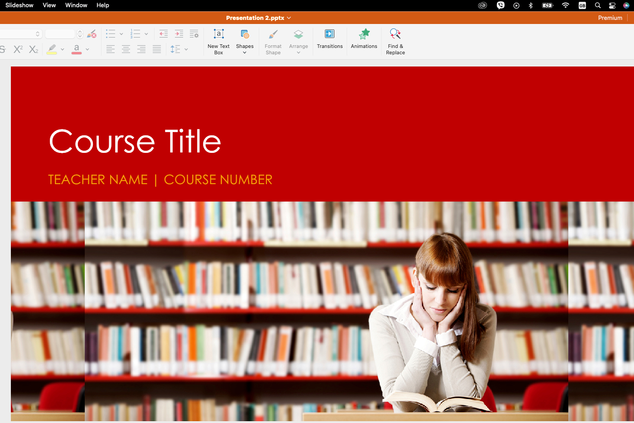Expand the highlight color dropdown arrow
634x423 pixels.
click(63, 49)
